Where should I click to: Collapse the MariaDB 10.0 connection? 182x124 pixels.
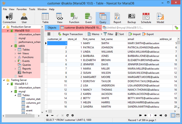pyautogui.click(x=8, y=31)
